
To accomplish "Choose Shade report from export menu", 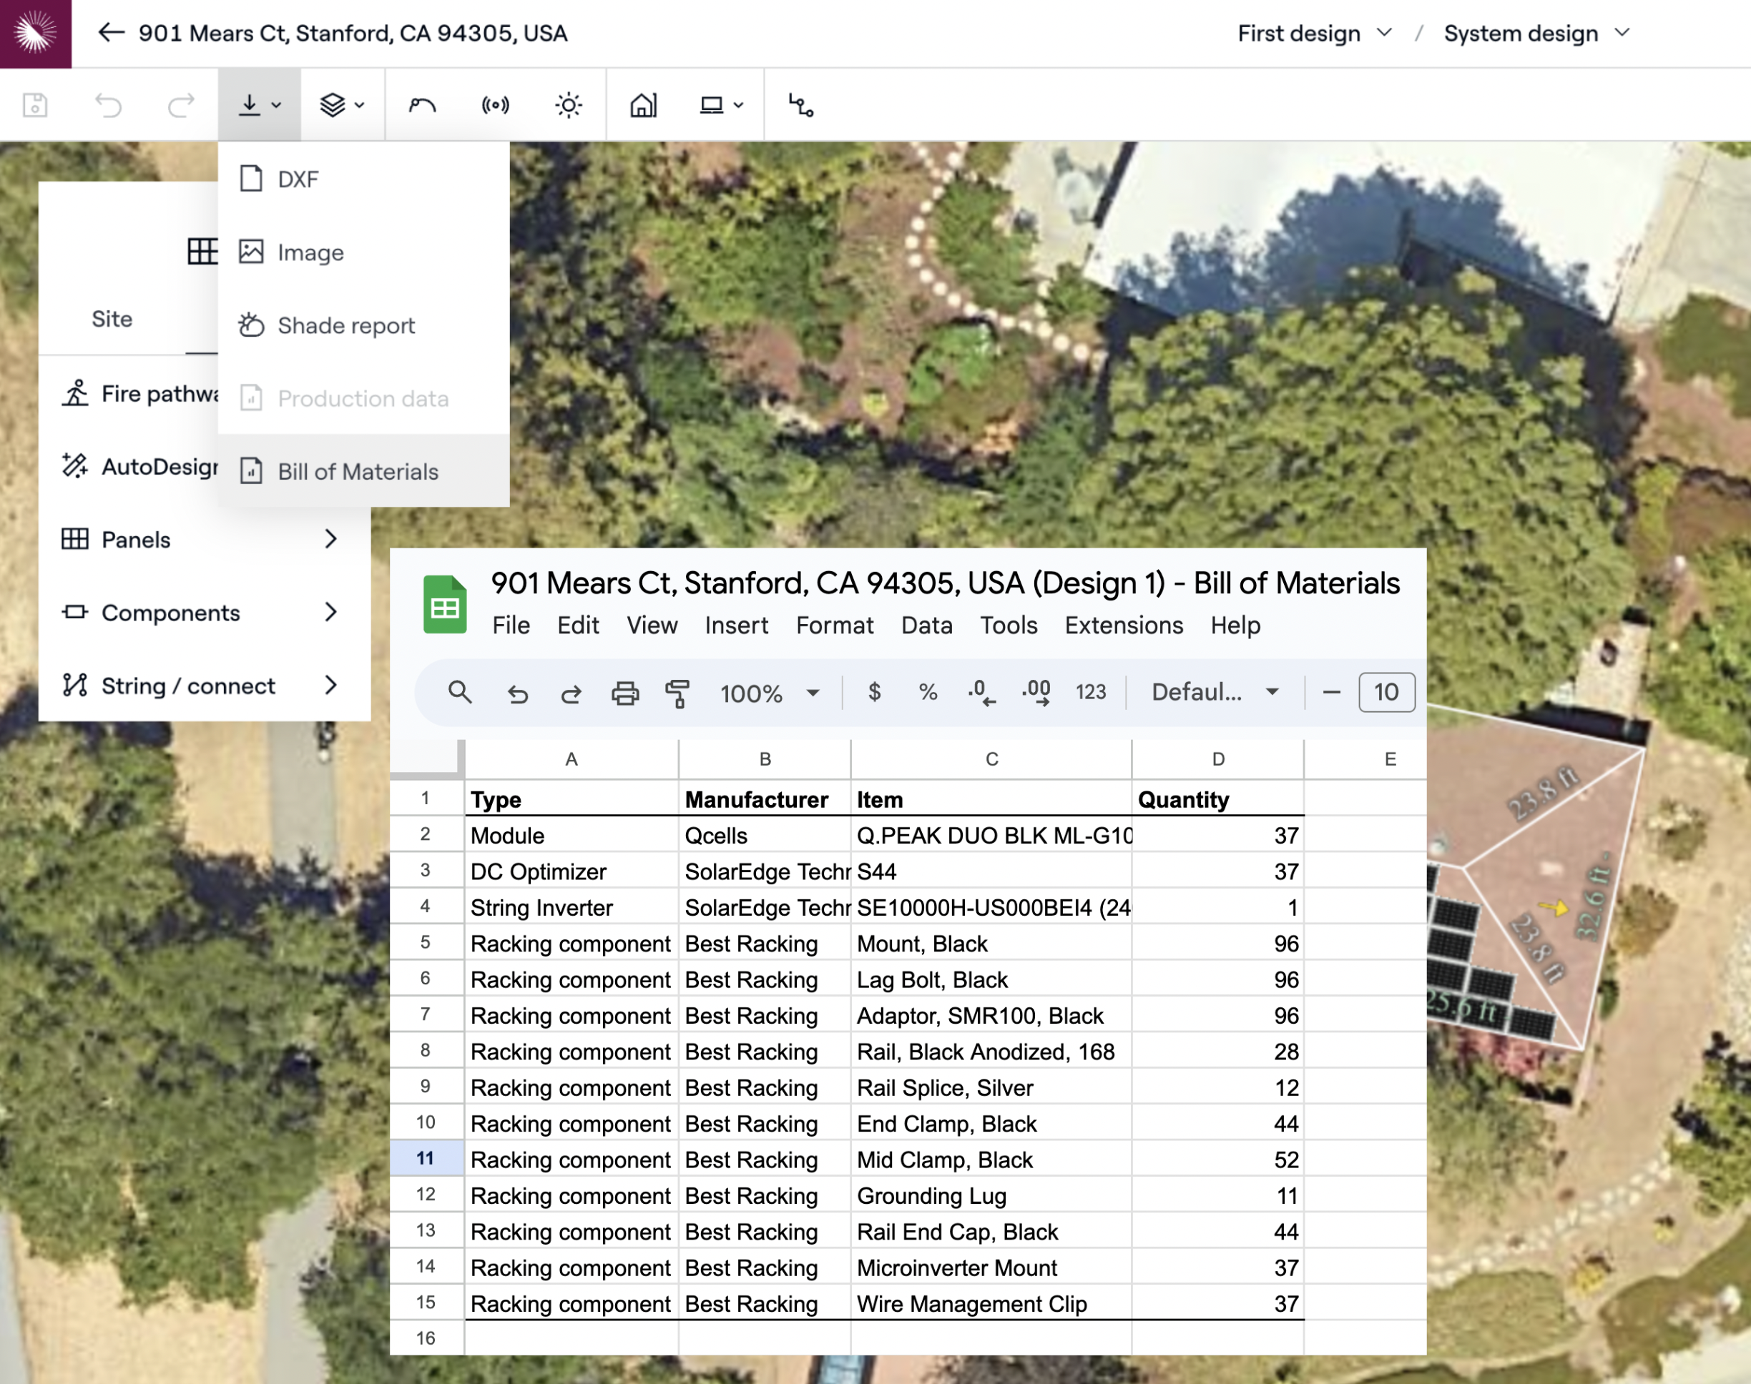I will pyautogui.click(x=345, y=326).
